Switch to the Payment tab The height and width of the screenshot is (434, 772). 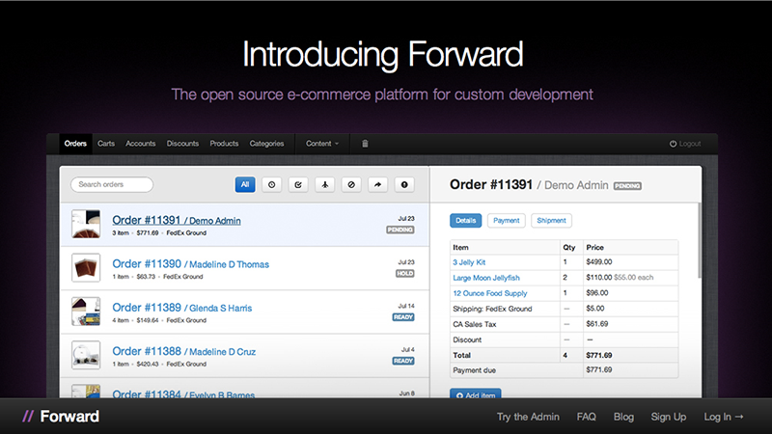point(506,221)
